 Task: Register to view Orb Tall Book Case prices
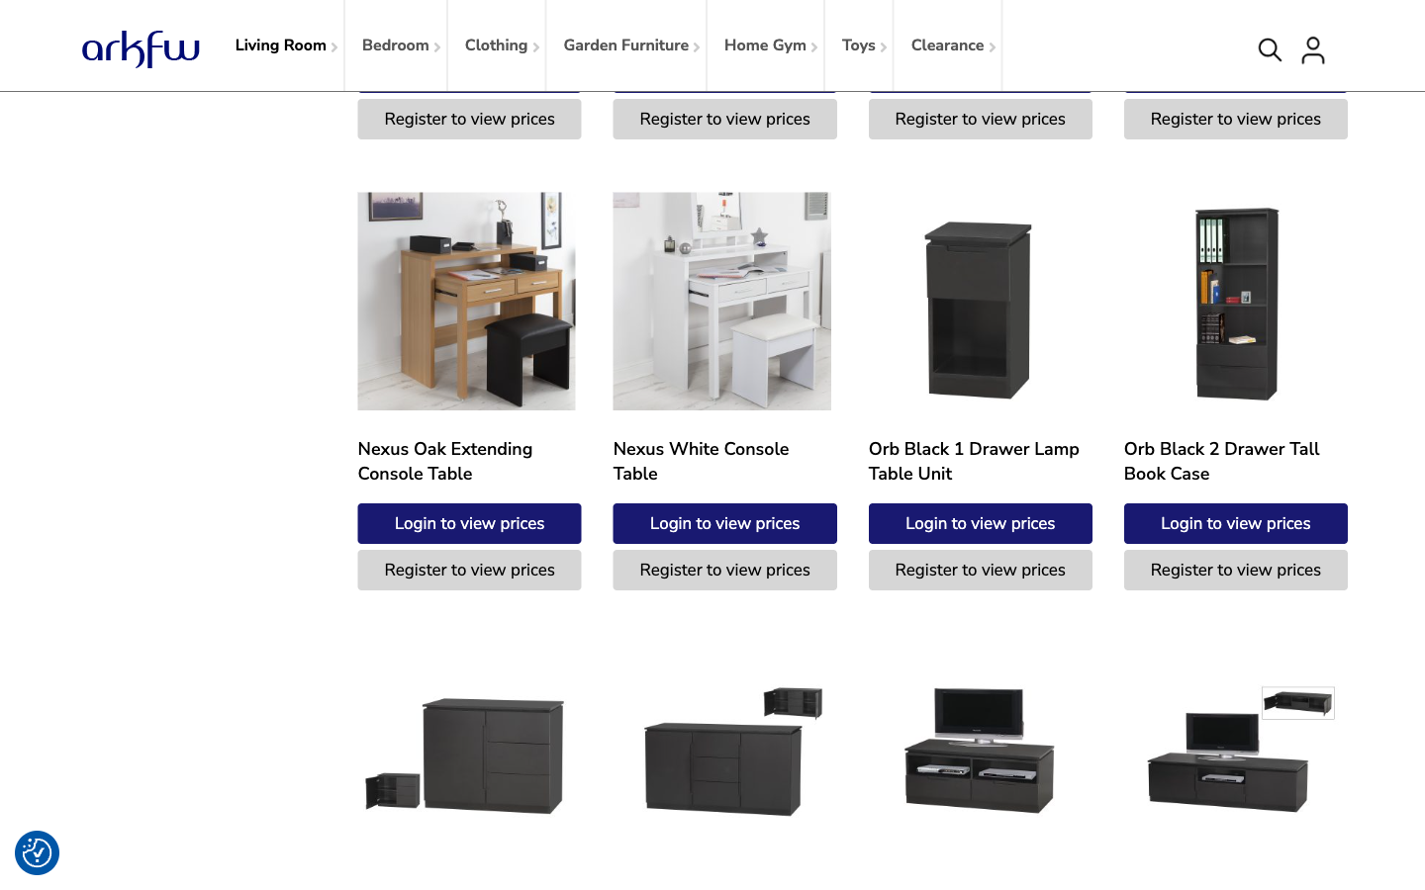click(1235, 570)
